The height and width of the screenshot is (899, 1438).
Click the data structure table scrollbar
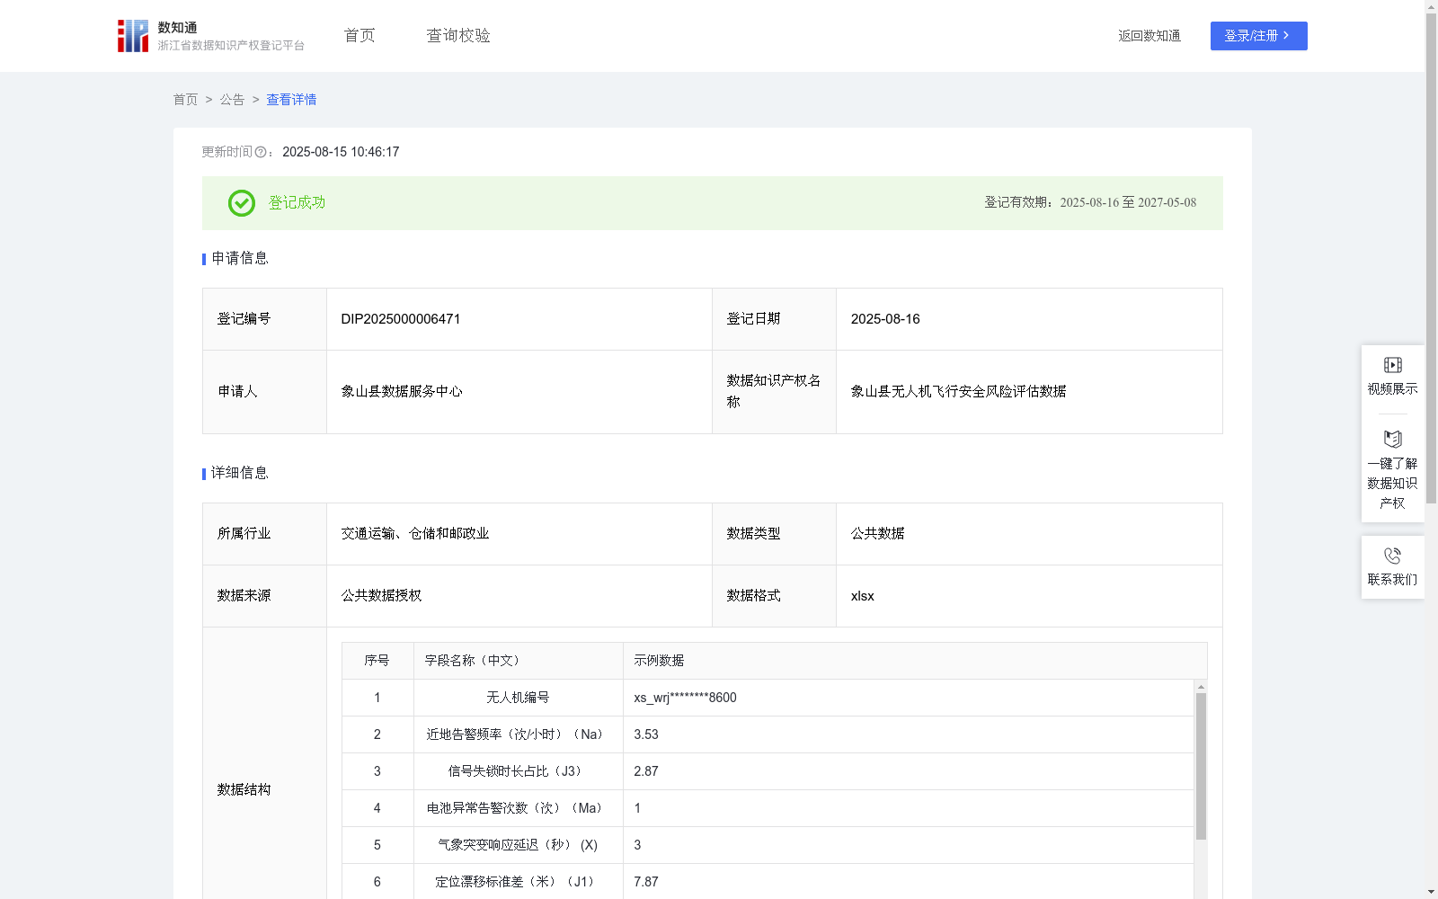click(1201, 766)
